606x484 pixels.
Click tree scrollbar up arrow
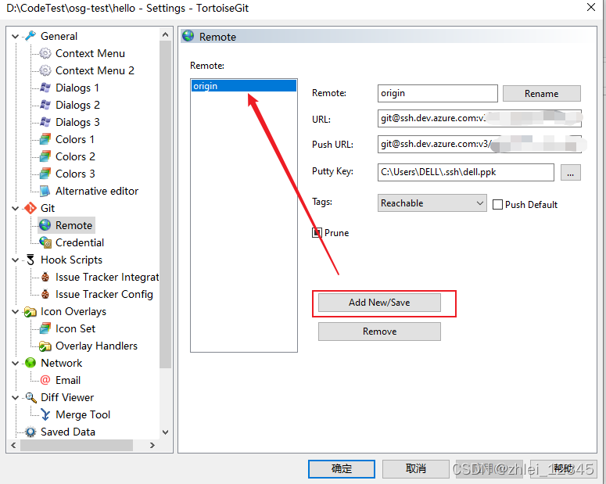(166, 34)
